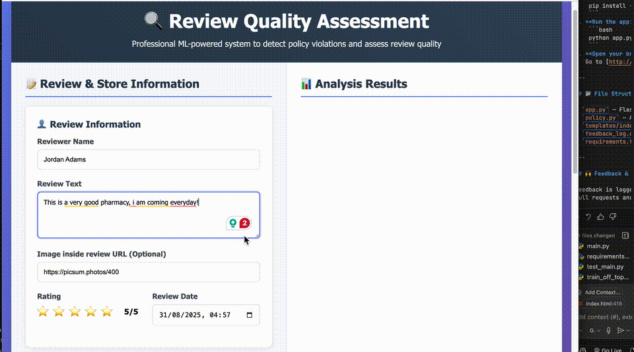Click the retry arrow icon in editor chat
Viewport: 634px width, 352px height.
[588, 217]
